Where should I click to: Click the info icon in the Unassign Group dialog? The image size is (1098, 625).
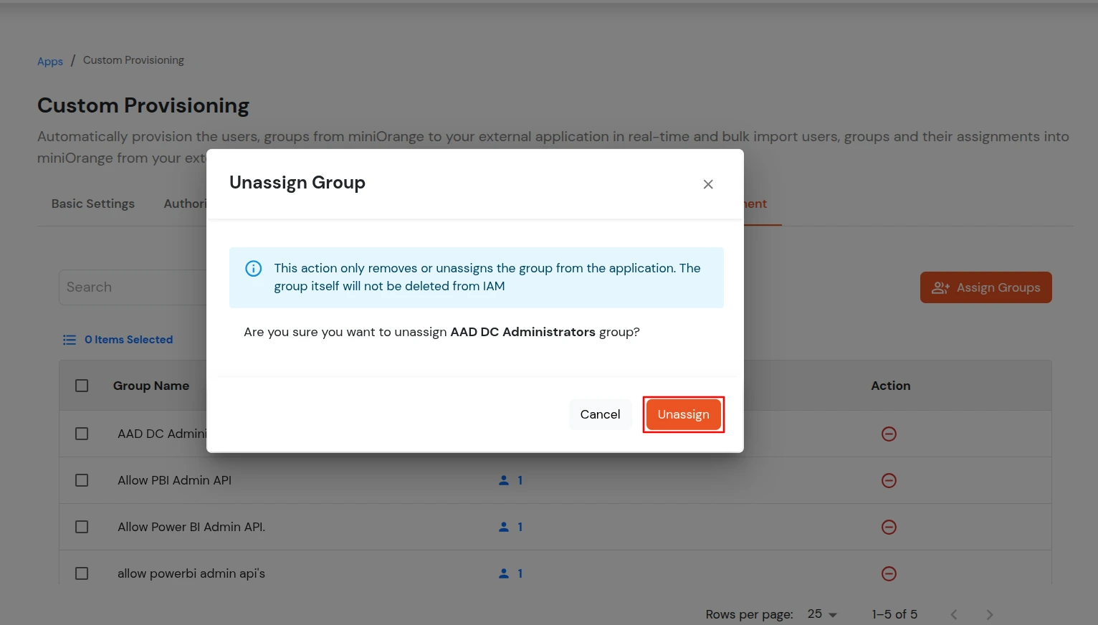tap(253, 268)
